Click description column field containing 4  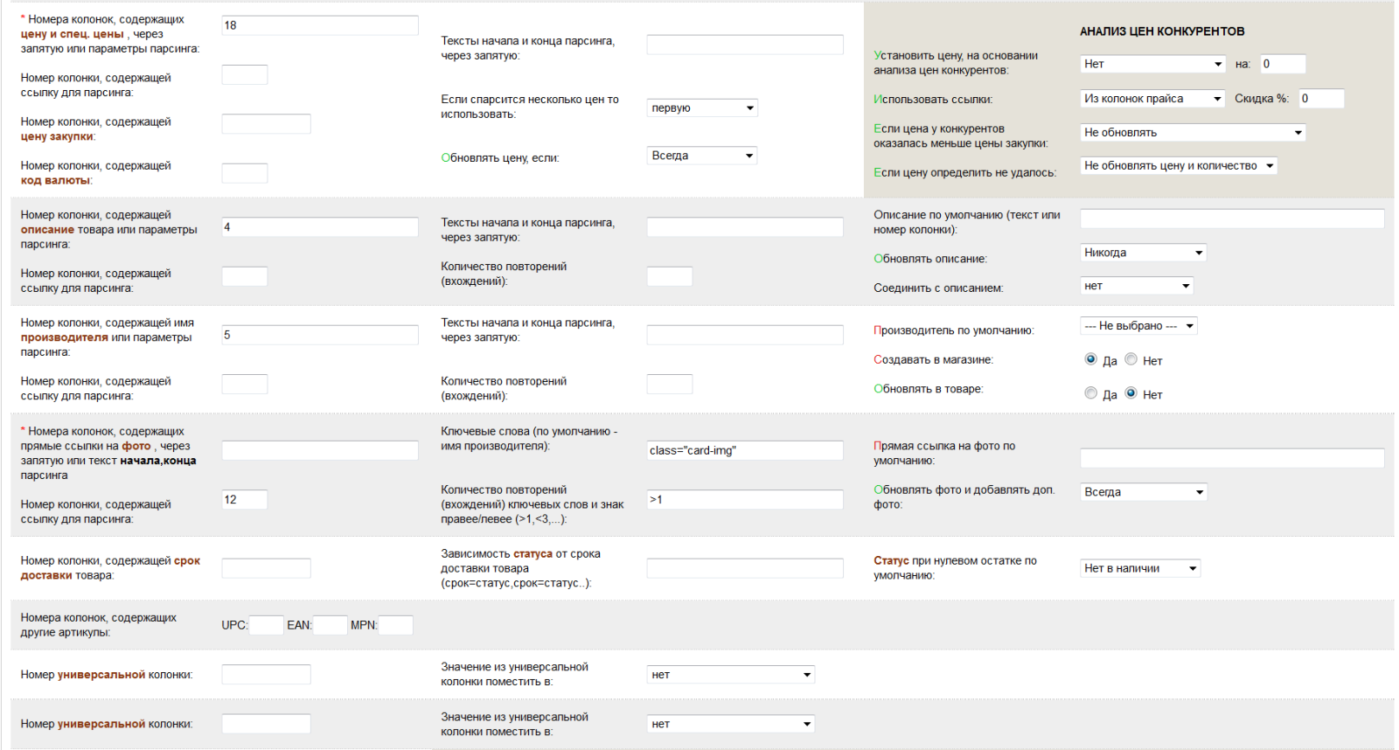click(320, 227)
